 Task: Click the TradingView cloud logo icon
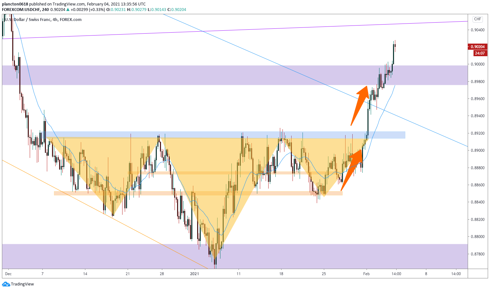[6, 284]
